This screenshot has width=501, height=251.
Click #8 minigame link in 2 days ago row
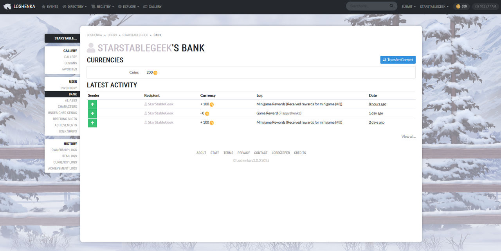coord(339,123)
